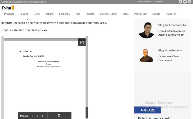Open the Facebook social icon
193x119 pixels.
coord(180,2)
